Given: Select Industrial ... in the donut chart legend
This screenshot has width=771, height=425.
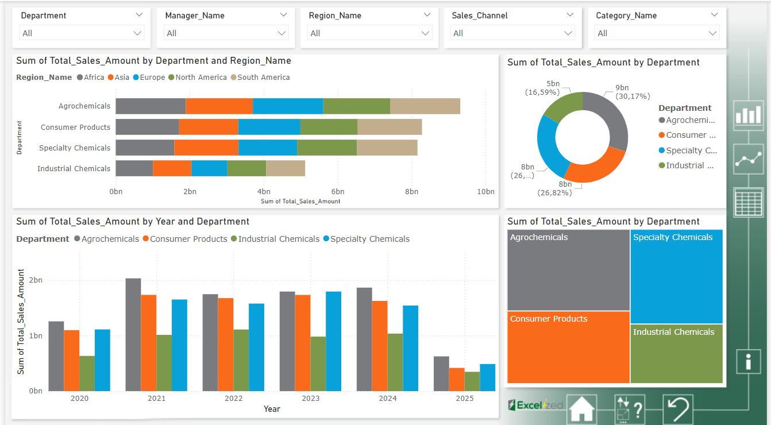Looking at the screenshot, I should [686, 165].
